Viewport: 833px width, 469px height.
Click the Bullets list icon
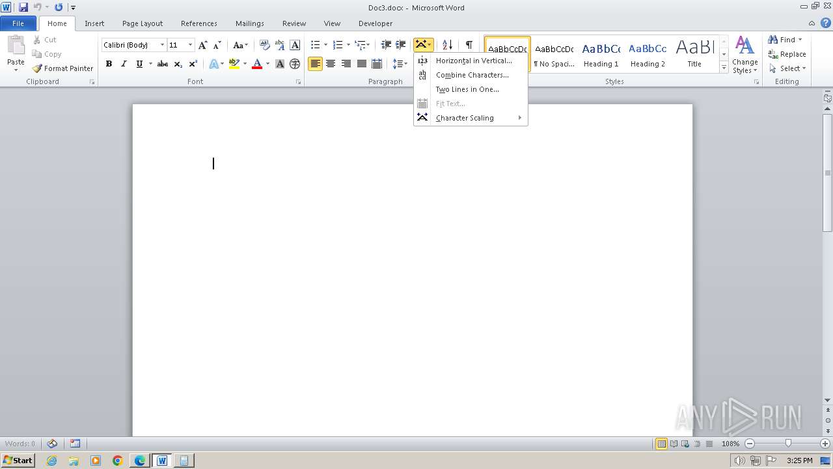[x=315, y=45]
